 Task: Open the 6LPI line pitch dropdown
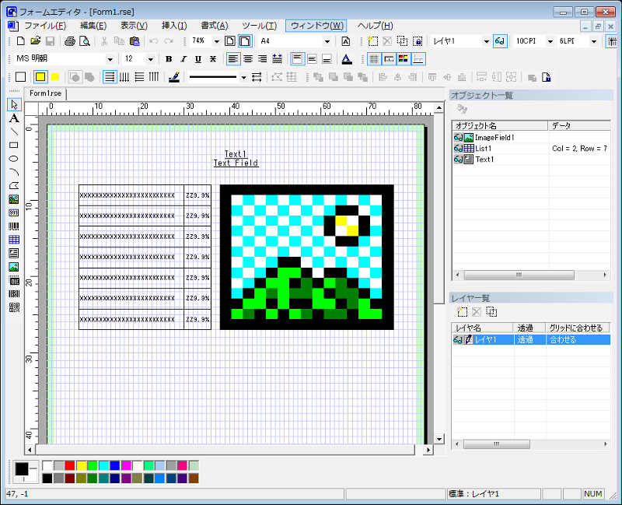[594, 41]
